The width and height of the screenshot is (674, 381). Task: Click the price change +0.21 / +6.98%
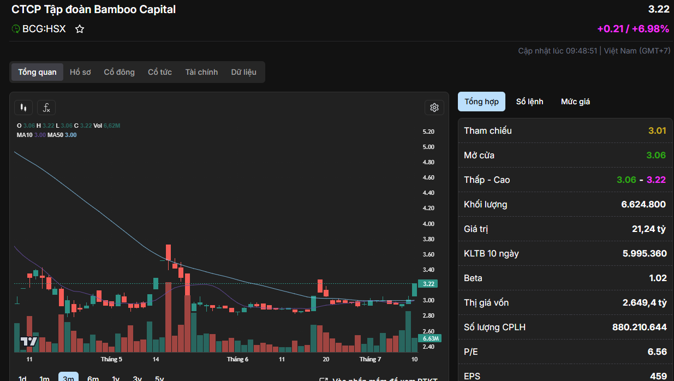[x=633, y=29]
